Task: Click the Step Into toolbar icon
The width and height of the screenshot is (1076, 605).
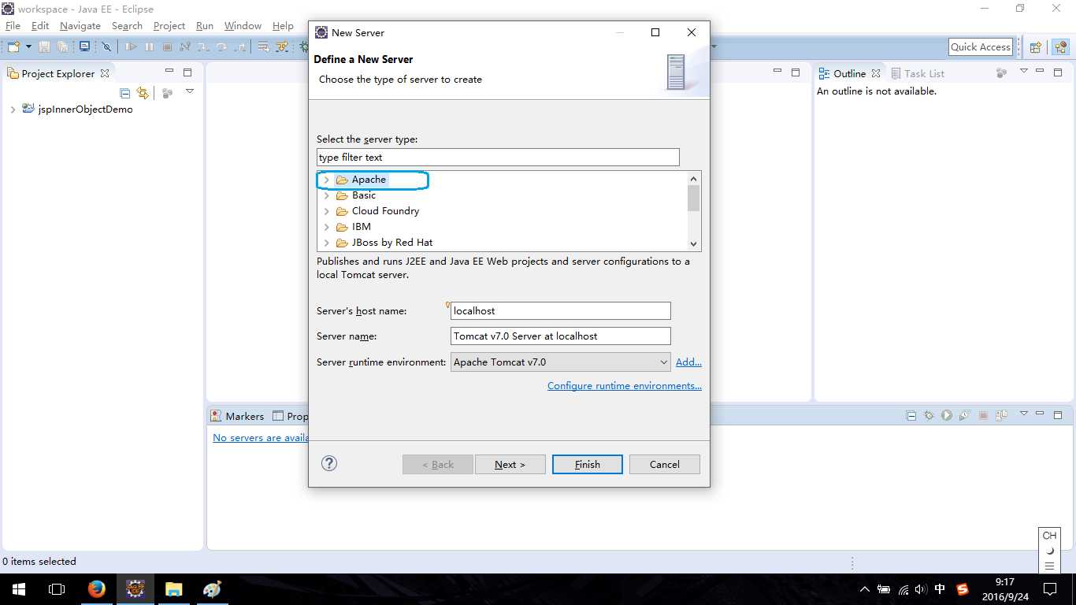Action: point(204,47)
